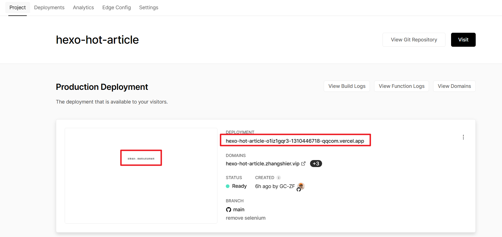Click the deployment preview thumbnail
502x237 pixels.
pos(141,176)
